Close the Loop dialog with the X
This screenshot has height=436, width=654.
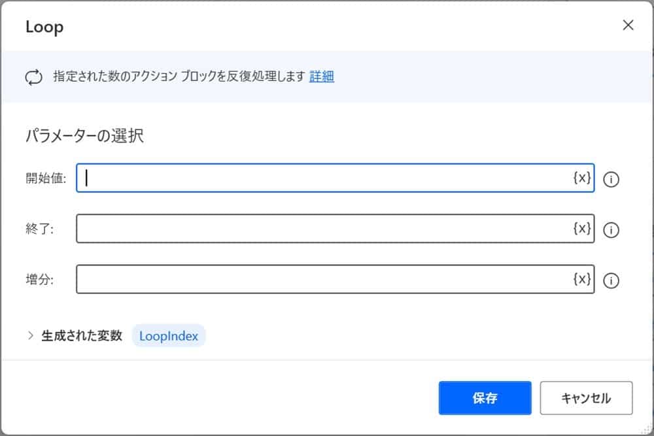click(628, 25)
